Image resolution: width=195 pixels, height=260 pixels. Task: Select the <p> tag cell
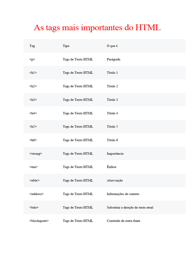(x=32, y=59)
